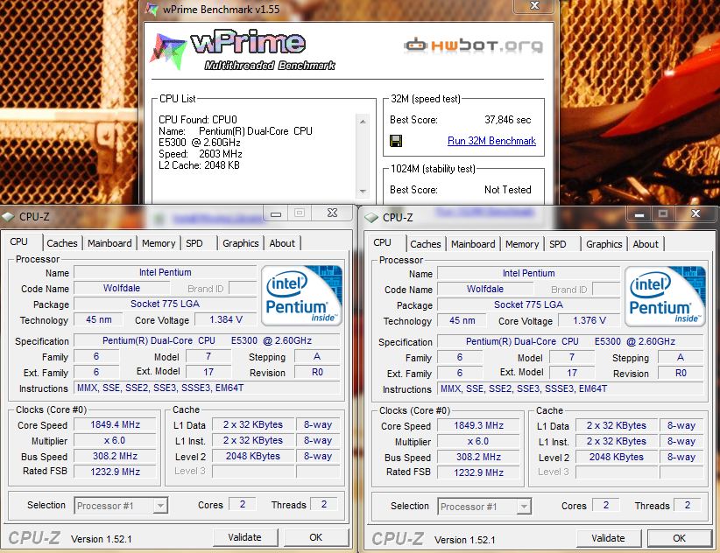Image resolution: width=720 pixels, height=553 pixels.
Task: Click Speed: 2603 MHz line in wPrime list
Action: (x=201, y=154)
